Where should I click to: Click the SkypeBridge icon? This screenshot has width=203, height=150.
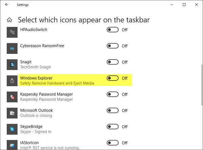pos(13,129)
